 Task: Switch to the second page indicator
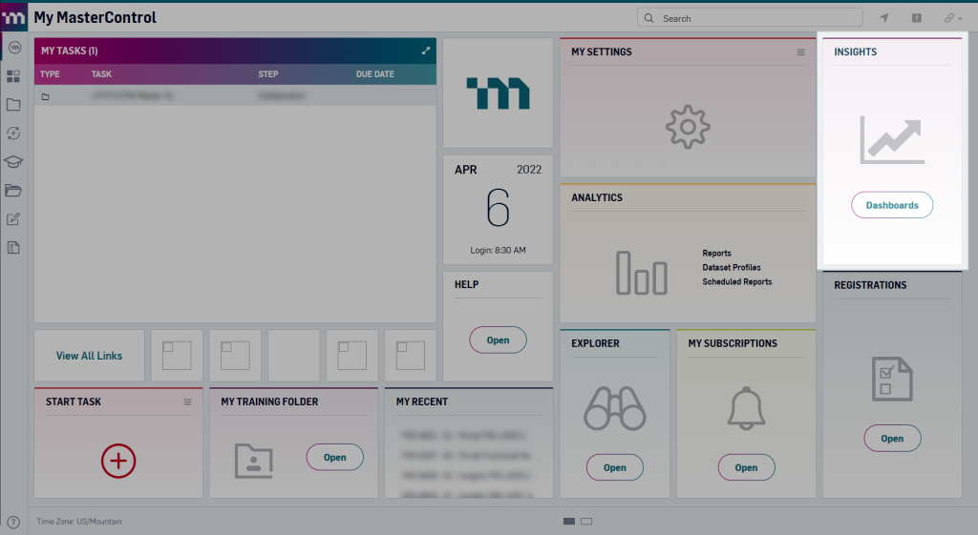point(586,522)
